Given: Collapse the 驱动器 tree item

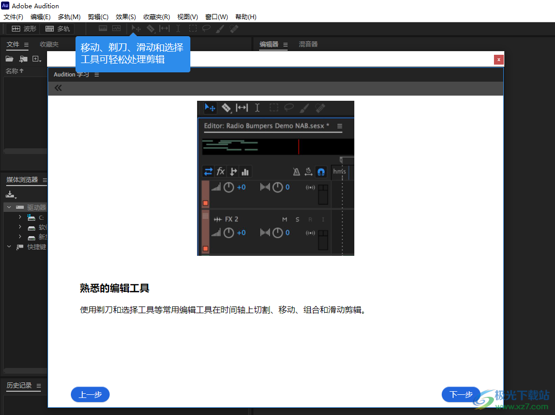Looking at the screenshot, I should coord(9,207).
